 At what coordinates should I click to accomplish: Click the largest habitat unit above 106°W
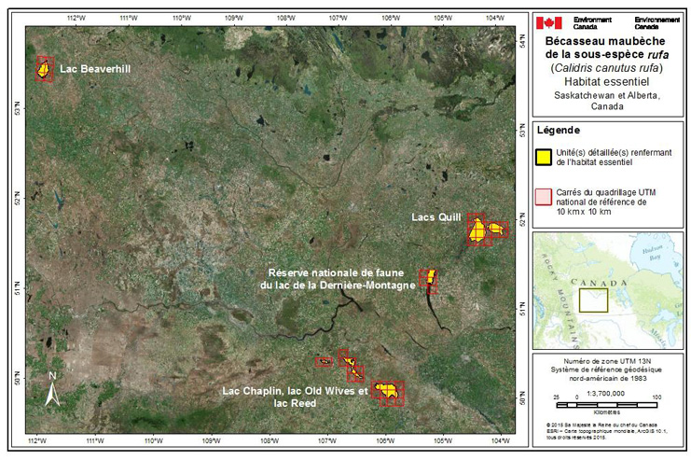tap(388, 389)
